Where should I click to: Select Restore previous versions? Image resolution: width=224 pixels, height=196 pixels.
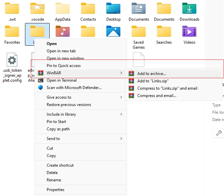[x=81, y=105]
